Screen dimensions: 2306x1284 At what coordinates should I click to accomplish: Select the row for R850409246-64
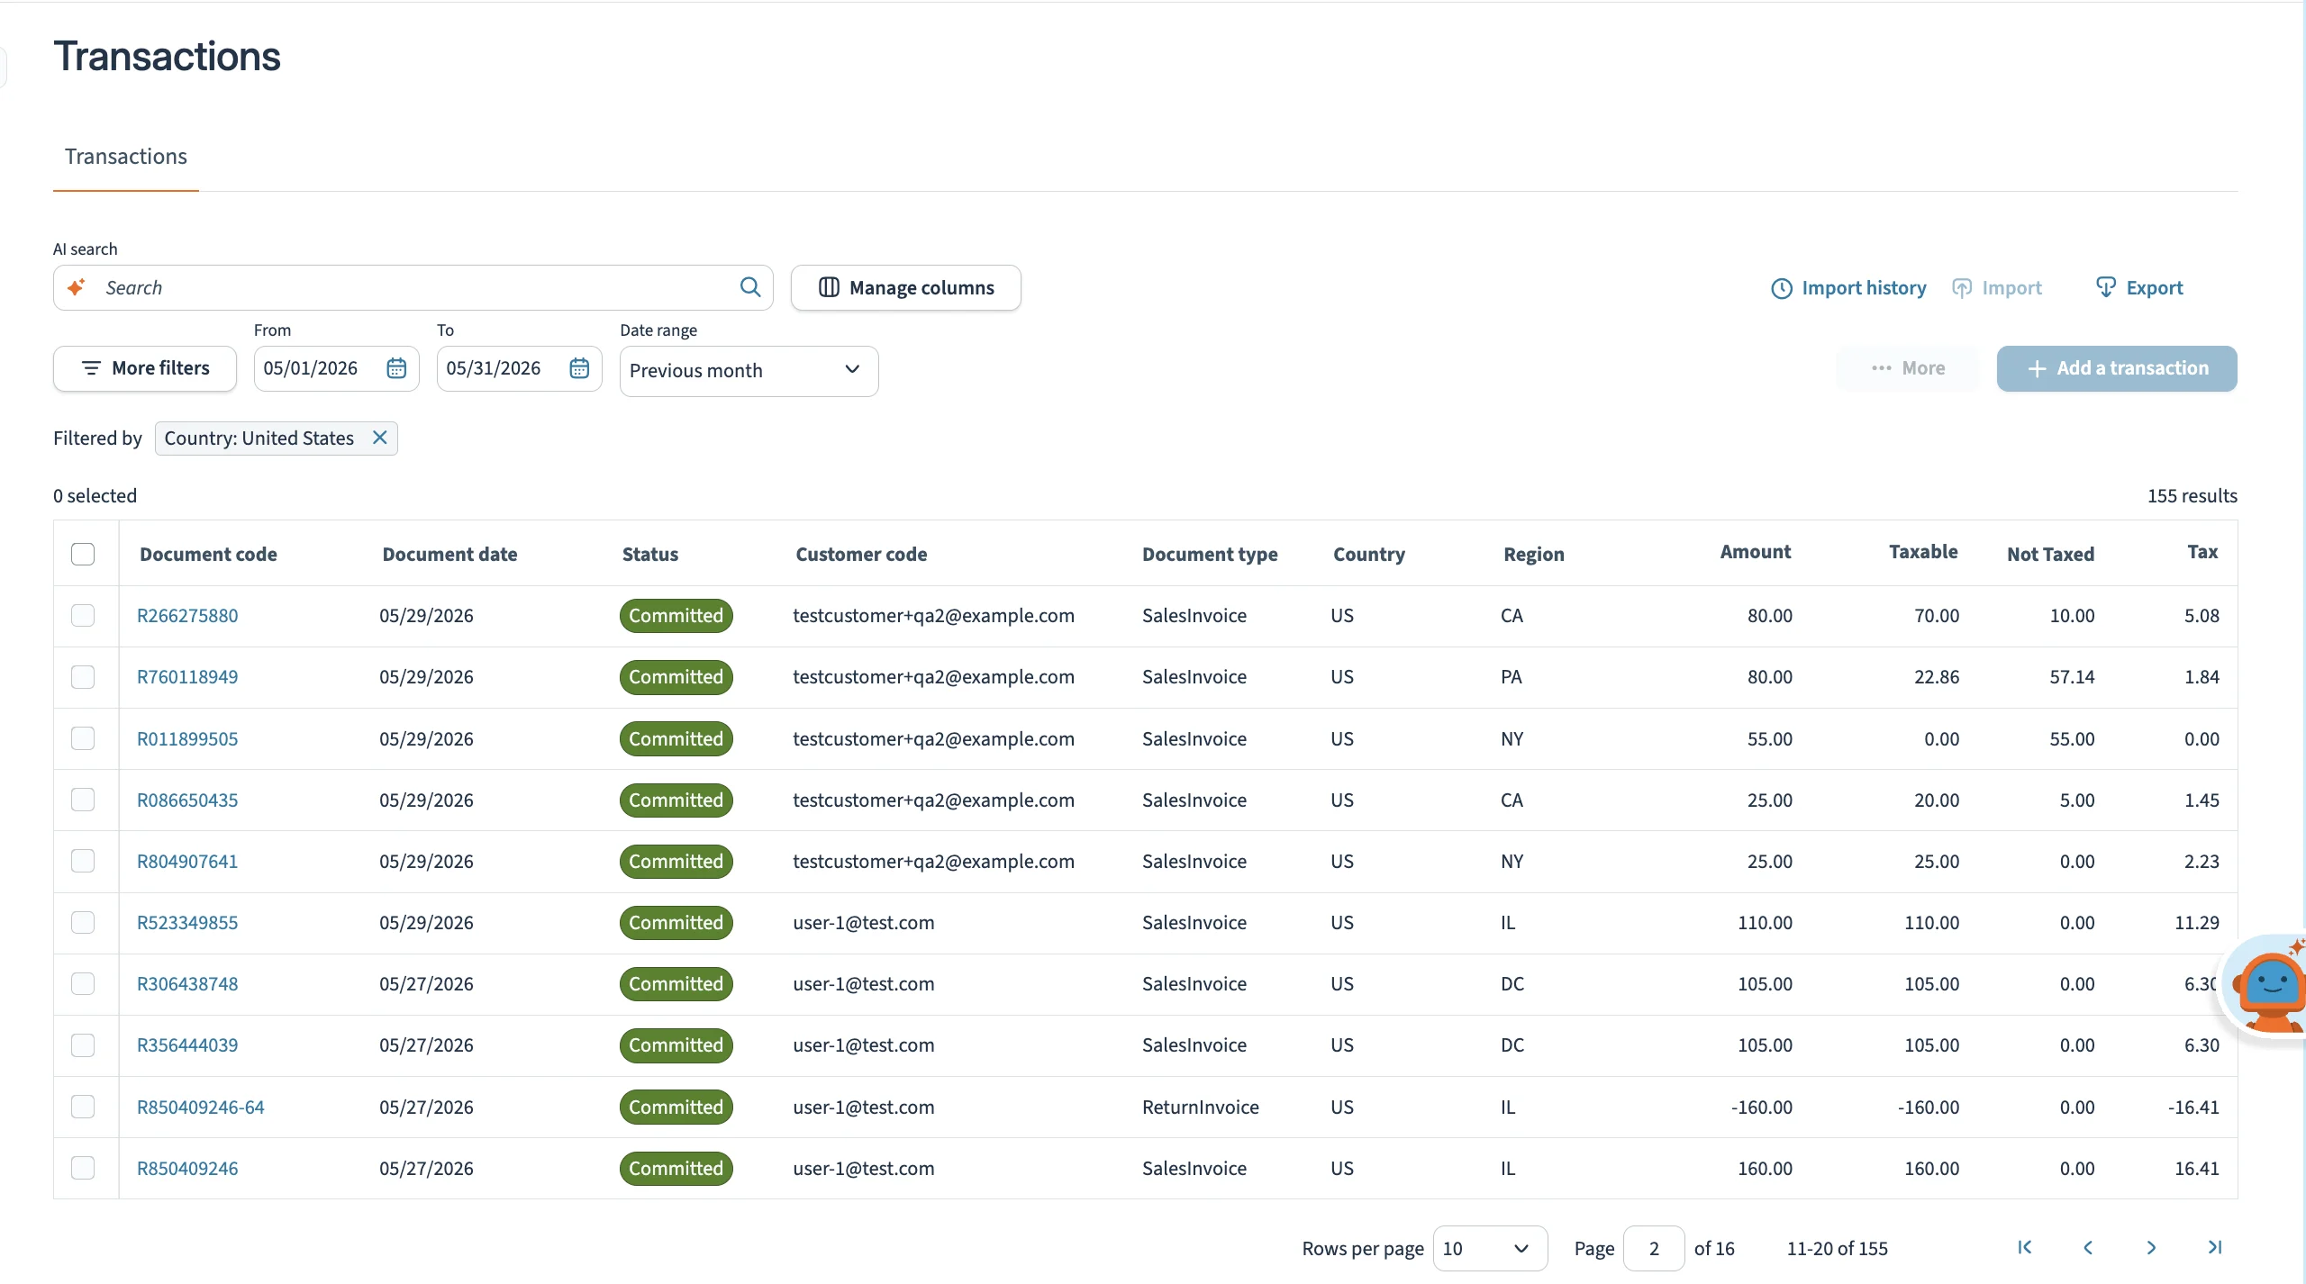point(83,1107)
